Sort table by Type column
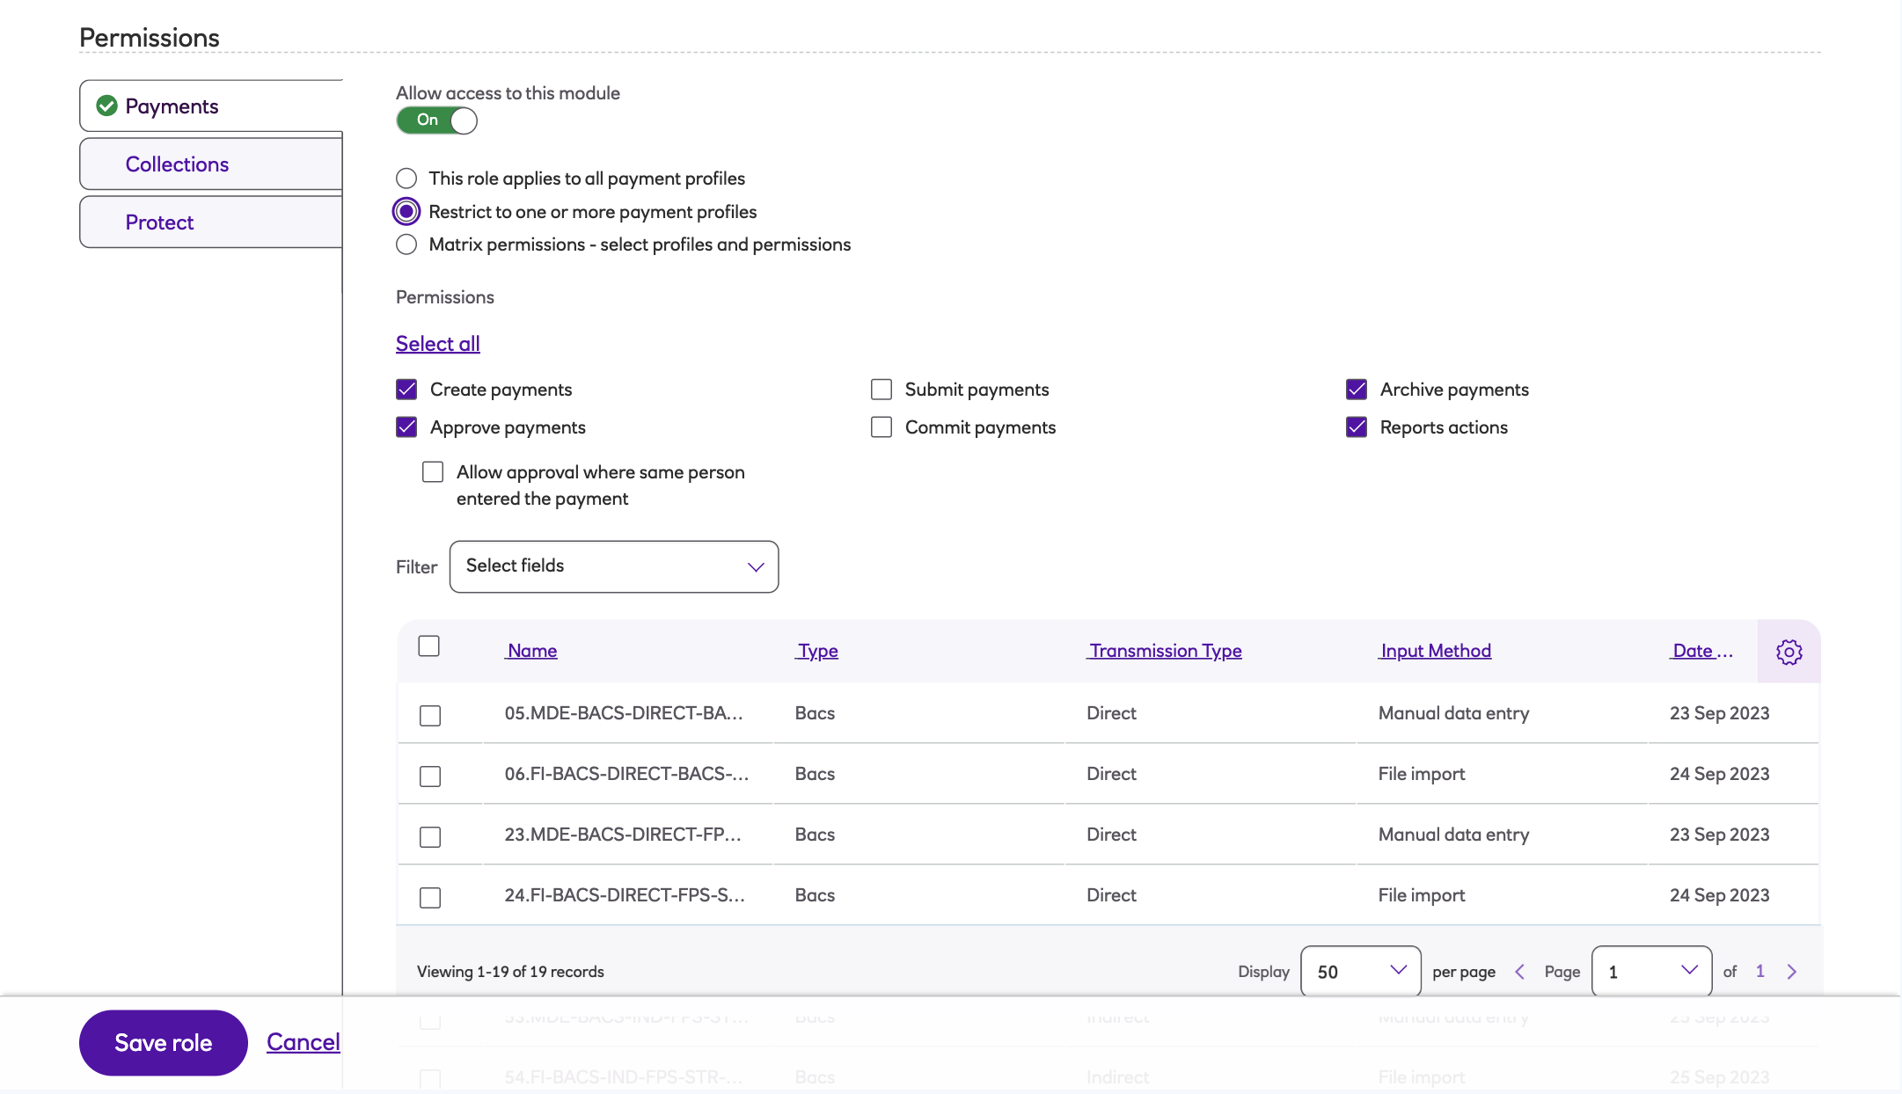This screenshot has width=1902, height=1094. [x=817, y=651]
